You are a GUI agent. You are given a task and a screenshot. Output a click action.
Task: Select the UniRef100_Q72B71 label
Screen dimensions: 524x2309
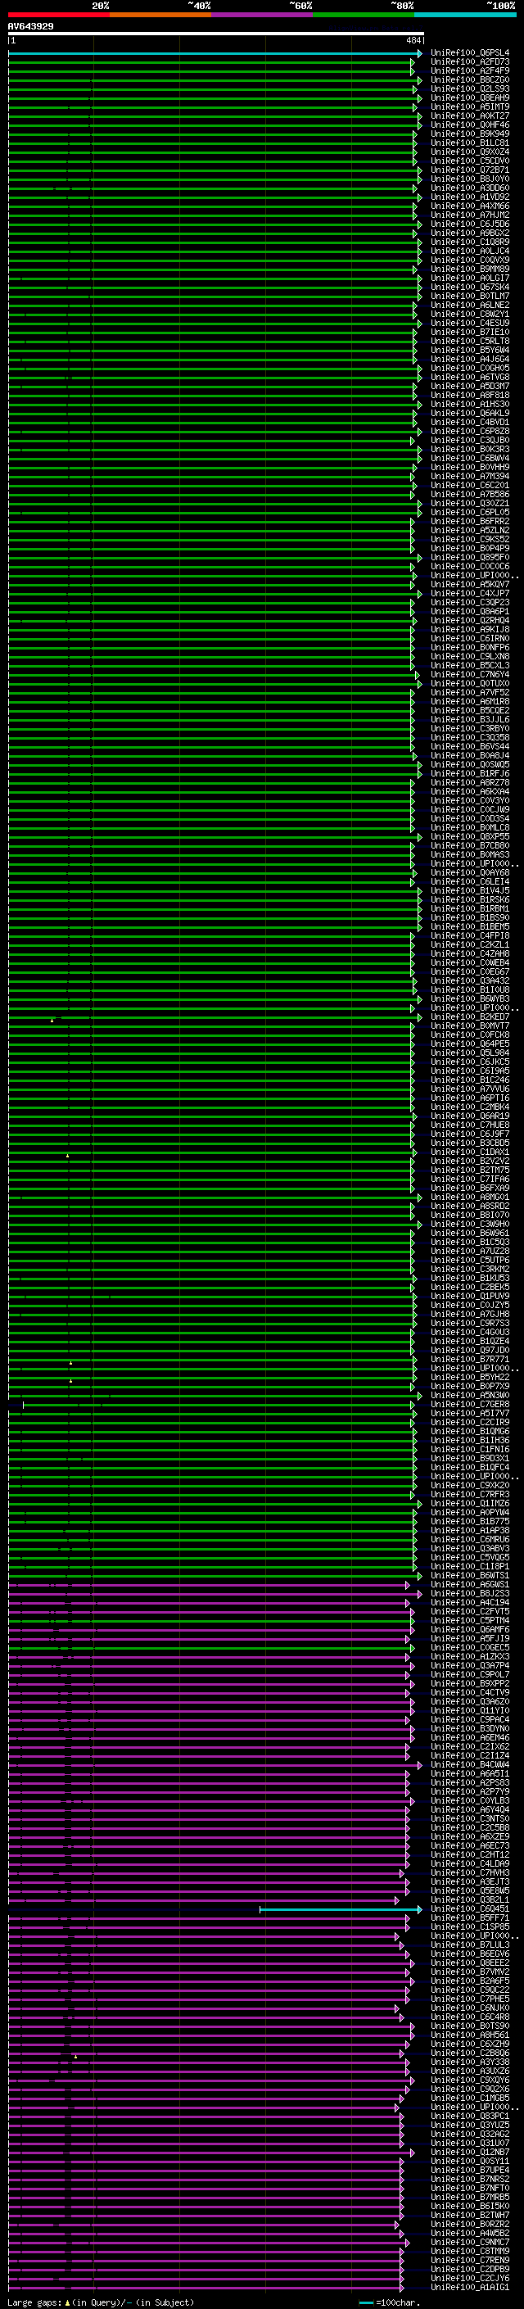click(469, 170)
